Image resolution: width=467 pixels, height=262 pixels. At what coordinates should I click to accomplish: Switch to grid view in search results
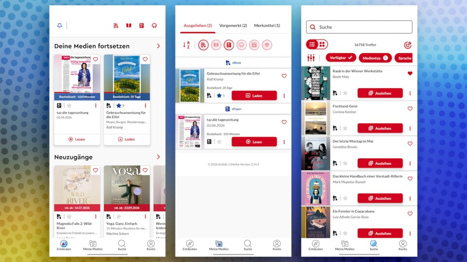pos(322,45)
